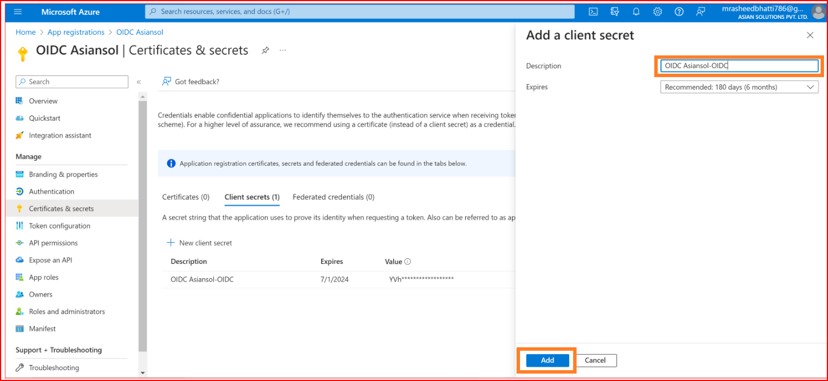Image resolution: width=828 pixels, height=381 pixels.
Task: Click the sidebar vertical scrollbar
Action: [x=143, y=226]
